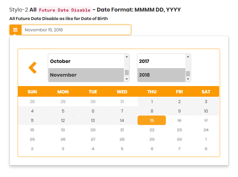This screenshot has height=177, width=238.
Task: Choose 2018 in the year list
Action: click(161, 75)
